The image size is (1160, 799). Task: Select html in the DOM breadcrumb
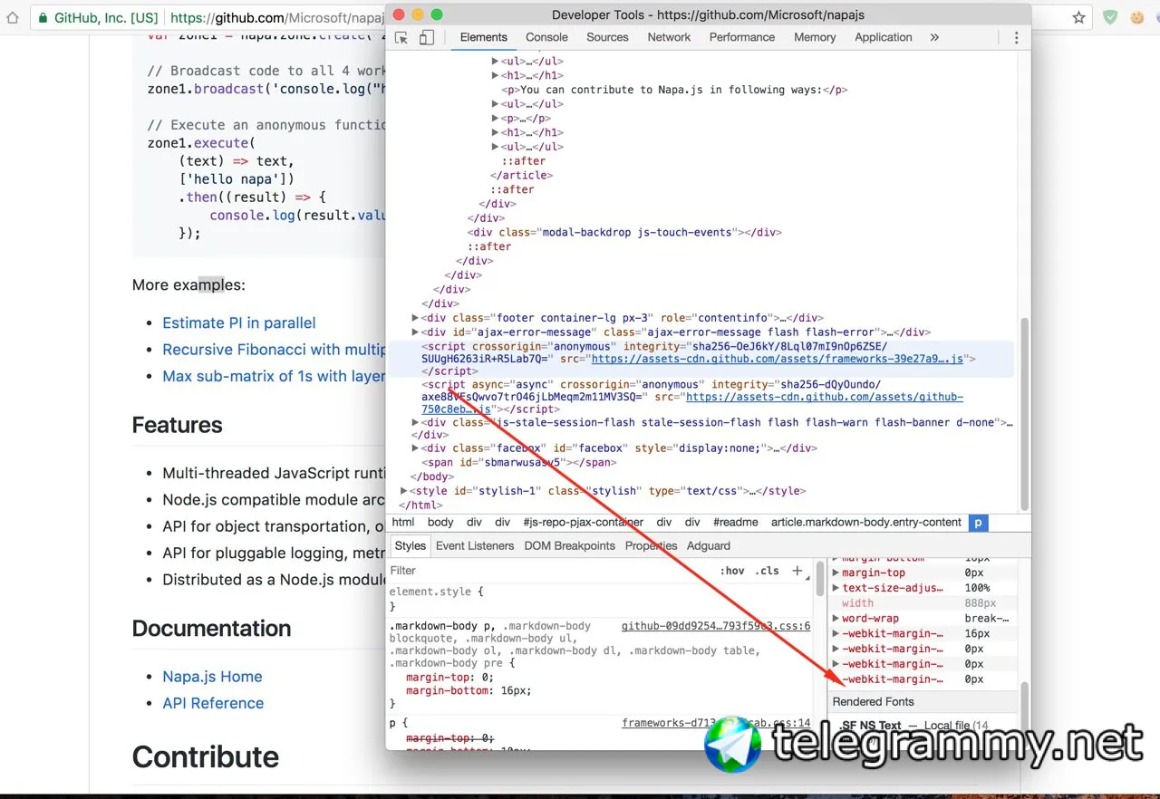pos(403,522)
